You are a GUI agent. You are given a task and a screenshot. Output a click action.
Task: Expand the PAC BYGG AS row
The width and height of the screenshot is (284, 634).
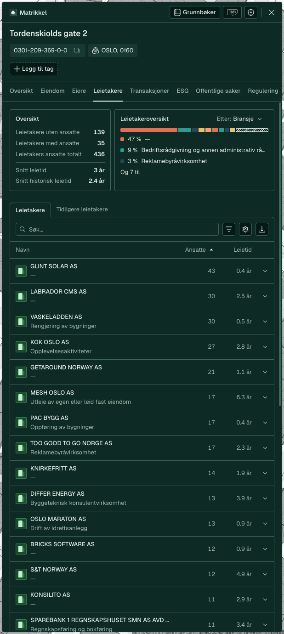click(x=265, y=423)
